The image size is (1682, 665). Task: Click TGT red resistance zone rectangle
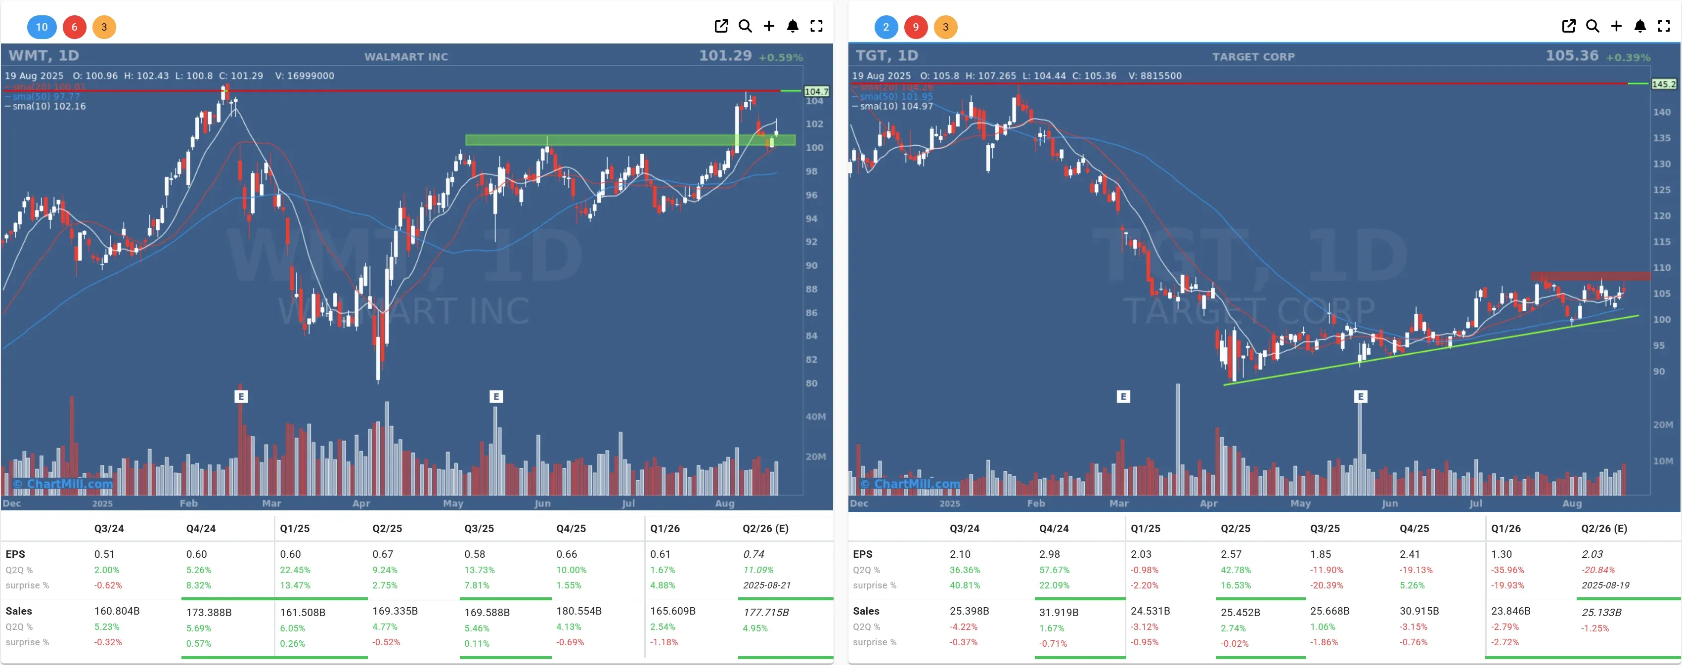[x=1591, y=276]
